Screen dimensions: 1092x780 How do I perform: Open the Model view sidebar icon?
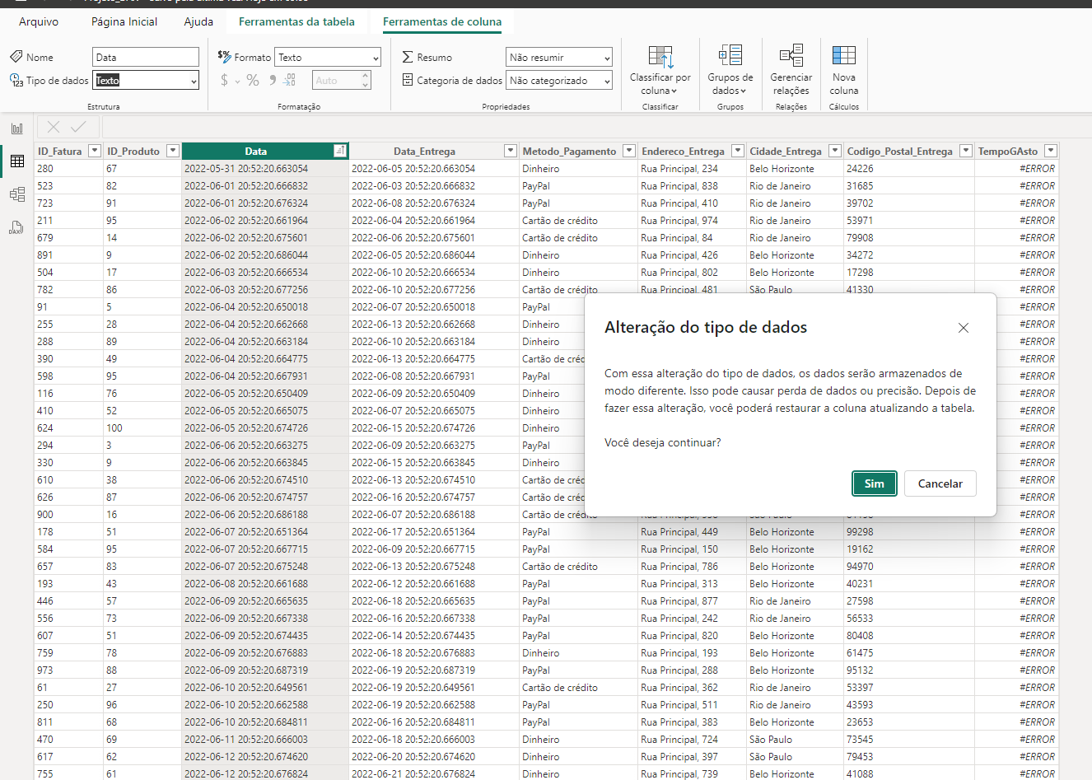coord(16,194)
